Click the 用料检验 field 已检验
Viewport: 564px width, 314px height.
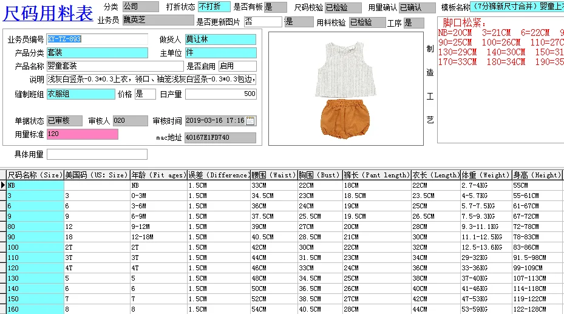(x=367, y=22)
